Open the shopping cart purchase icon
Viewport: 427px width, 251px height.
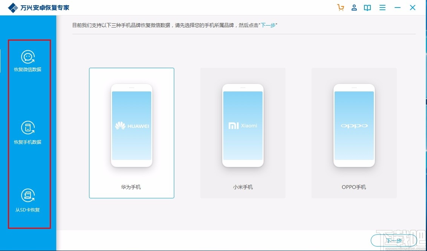341,8
